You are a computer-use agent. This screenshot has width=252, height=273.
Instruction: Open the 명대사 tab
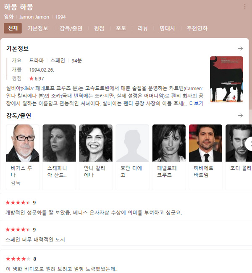click(168, 28)
